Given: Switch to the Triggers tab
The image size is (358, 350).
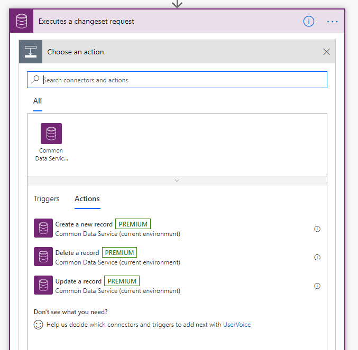Looking at the screenshot, I should tap(47, 199).
